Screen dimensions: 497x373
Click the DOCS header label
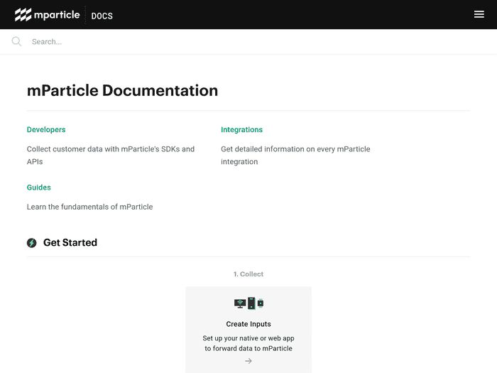(102, 16)
